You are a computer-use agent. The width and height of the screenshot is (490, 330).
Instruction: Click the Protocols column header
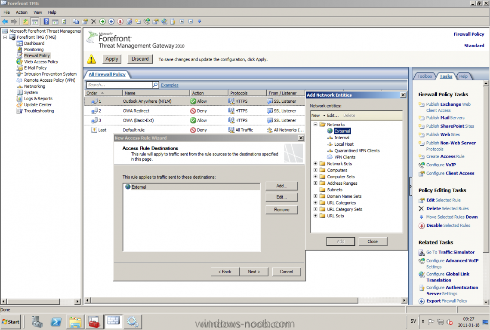pos(247,93)
